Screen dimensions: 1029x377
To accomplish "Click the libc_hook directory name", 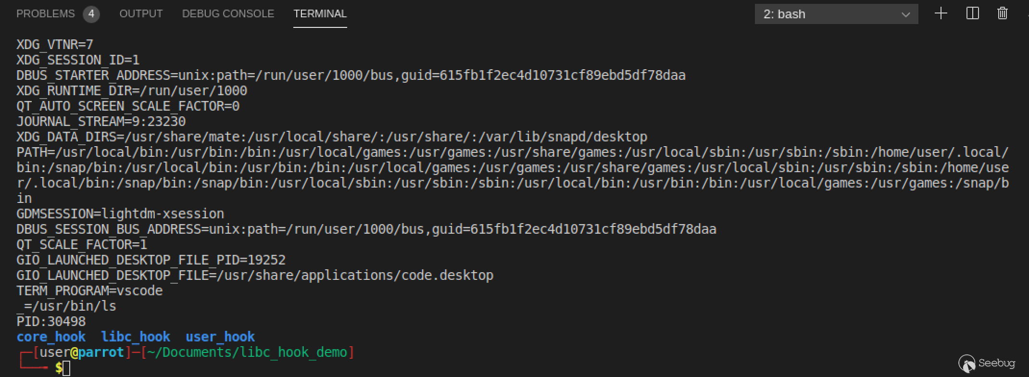I will pos(136,337).
